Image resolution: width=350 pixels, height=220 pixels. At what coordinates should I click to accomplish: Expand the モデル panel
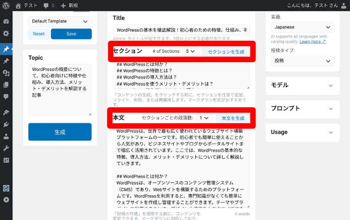(x=303, y=86)
